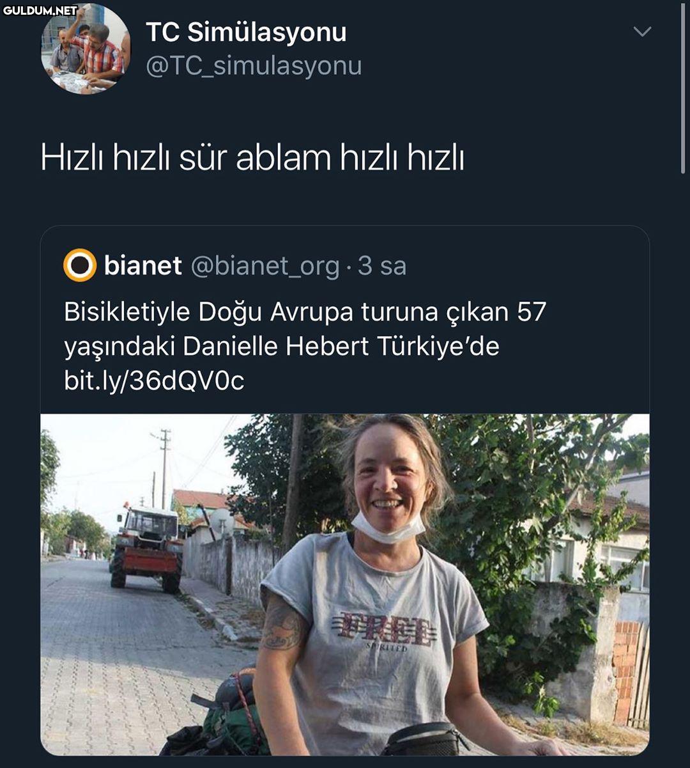
Task: Open the 3 sa timestamp
Action: click(x=382, y=266)
